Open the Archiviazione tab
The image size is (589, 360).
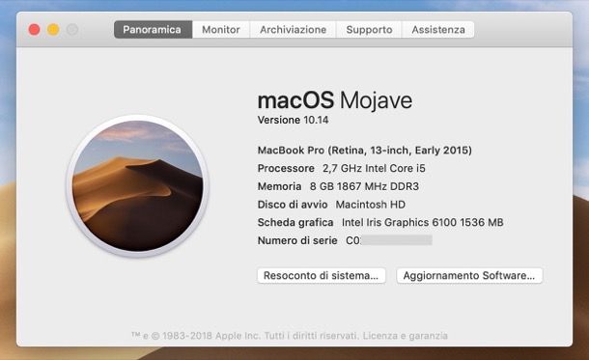(x=293, y=30)
